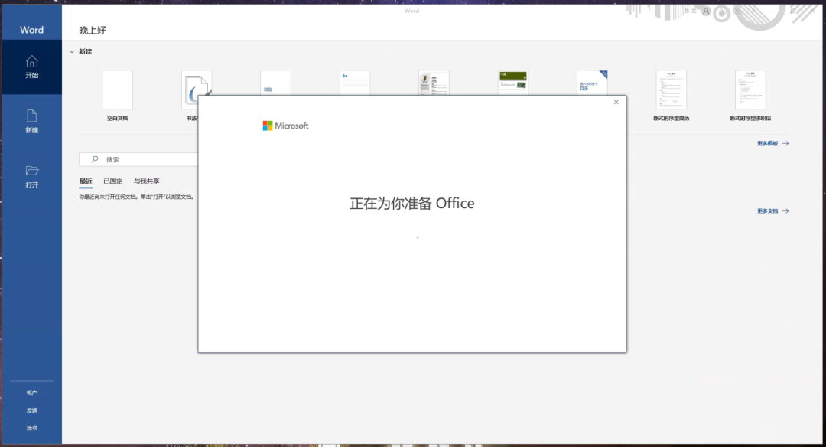Viewport: 826px width, 447px height.
Task: Click the Microsoft logo in dialog
Action: point(285,126)
